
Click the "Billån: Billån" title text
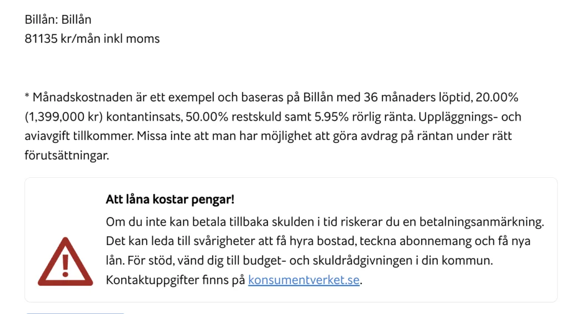pos(58,19)
